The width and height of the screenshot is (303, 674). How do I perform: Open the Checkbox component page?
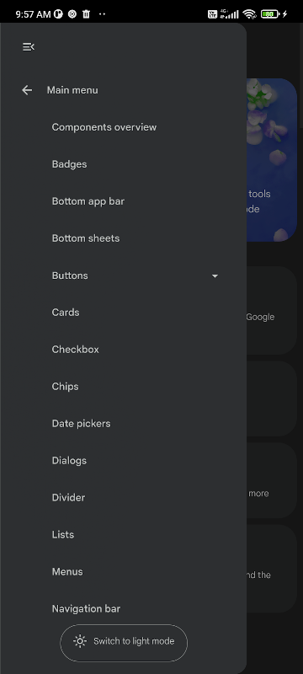[76, 350]
